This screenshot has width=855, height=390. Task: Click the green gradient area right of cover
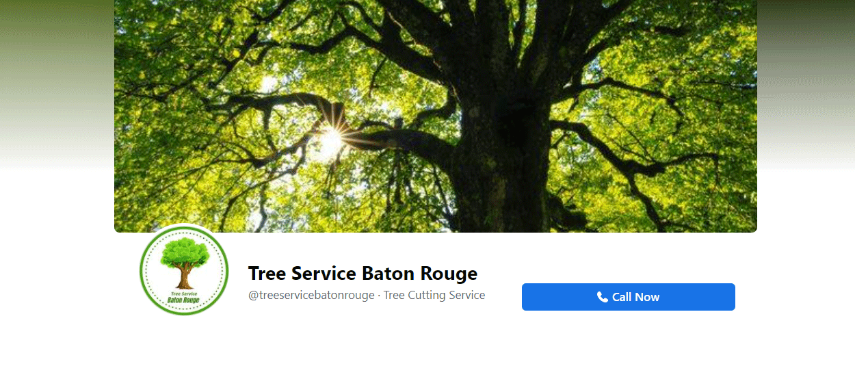[x=806, y=82]
